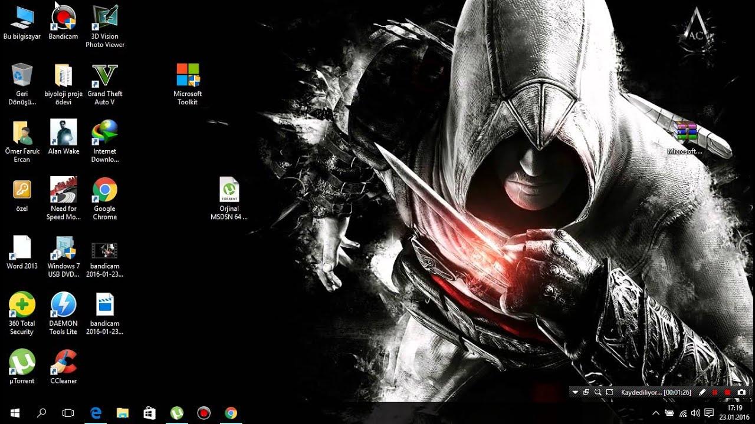Launch Windows 7 USB DVD tool shortcut
755x424 pixels.
pyautogui.click(x=63, y=256)
